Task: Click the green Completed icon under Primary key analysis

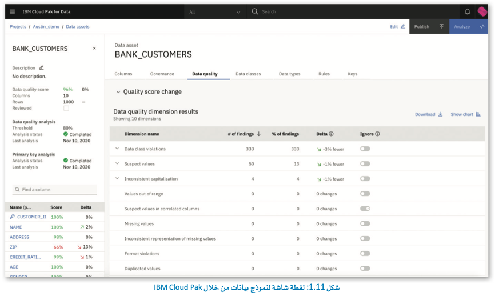Action: click(66, 161)
